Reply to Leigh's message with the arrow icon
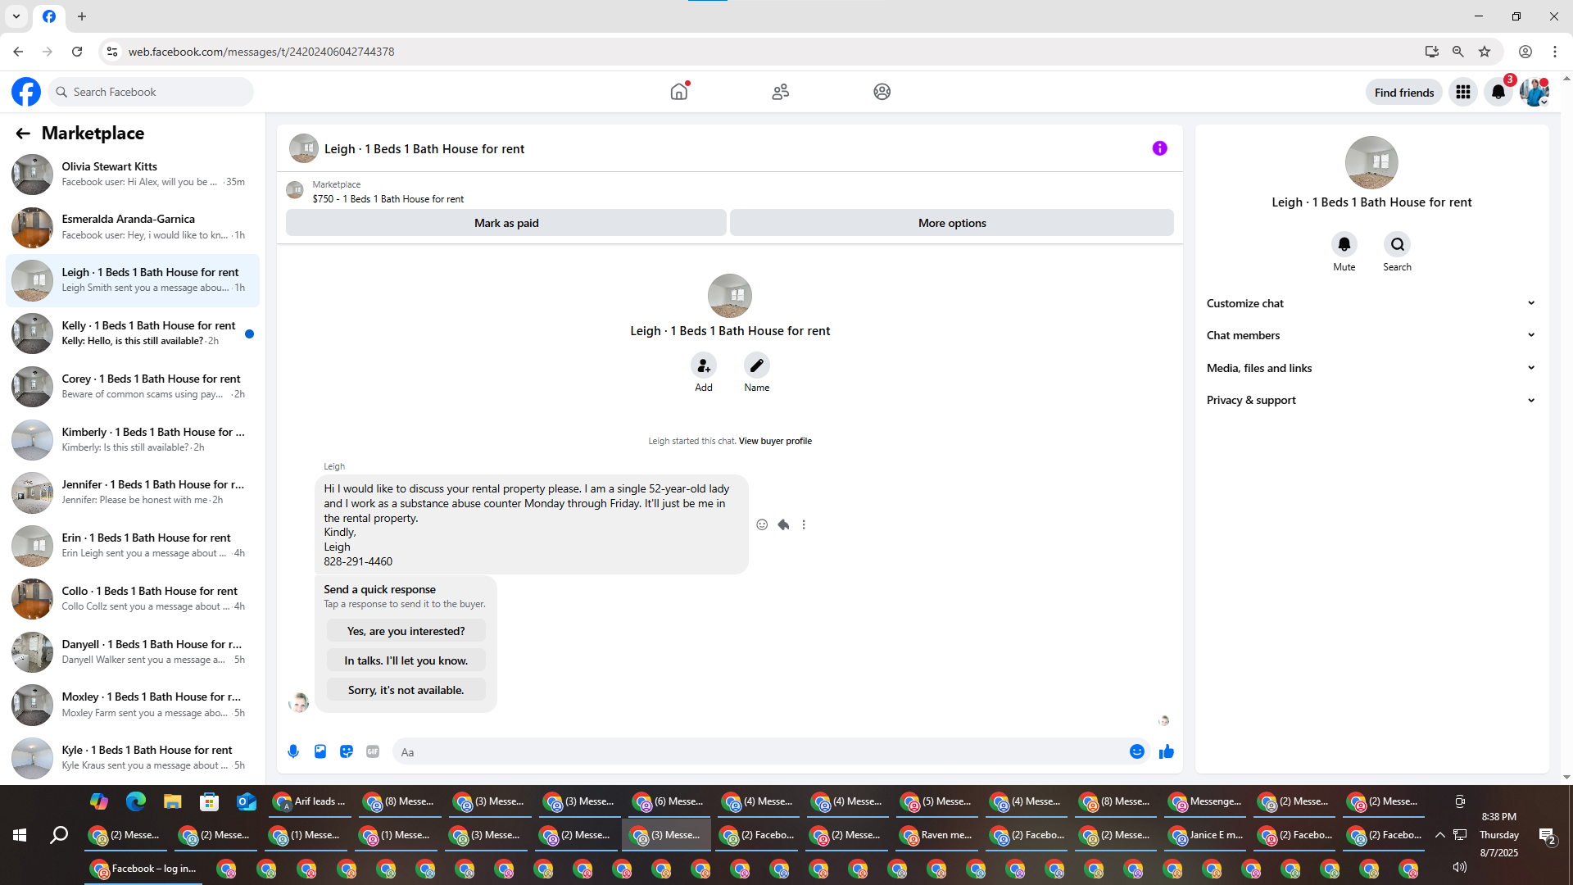The width and height of the screenshot is (1573, 885). pos(783,524)
